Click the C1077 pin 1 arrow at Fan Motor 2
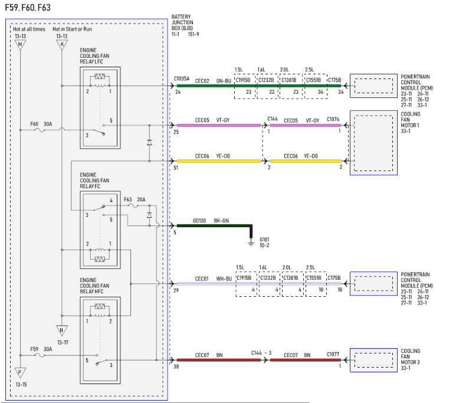 click(x=346, y=360)
